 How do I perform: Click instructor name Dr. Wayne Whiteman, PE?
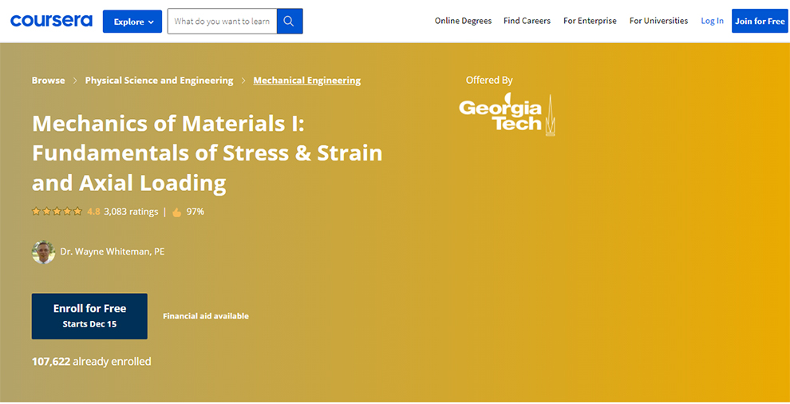tap(113, 252)
